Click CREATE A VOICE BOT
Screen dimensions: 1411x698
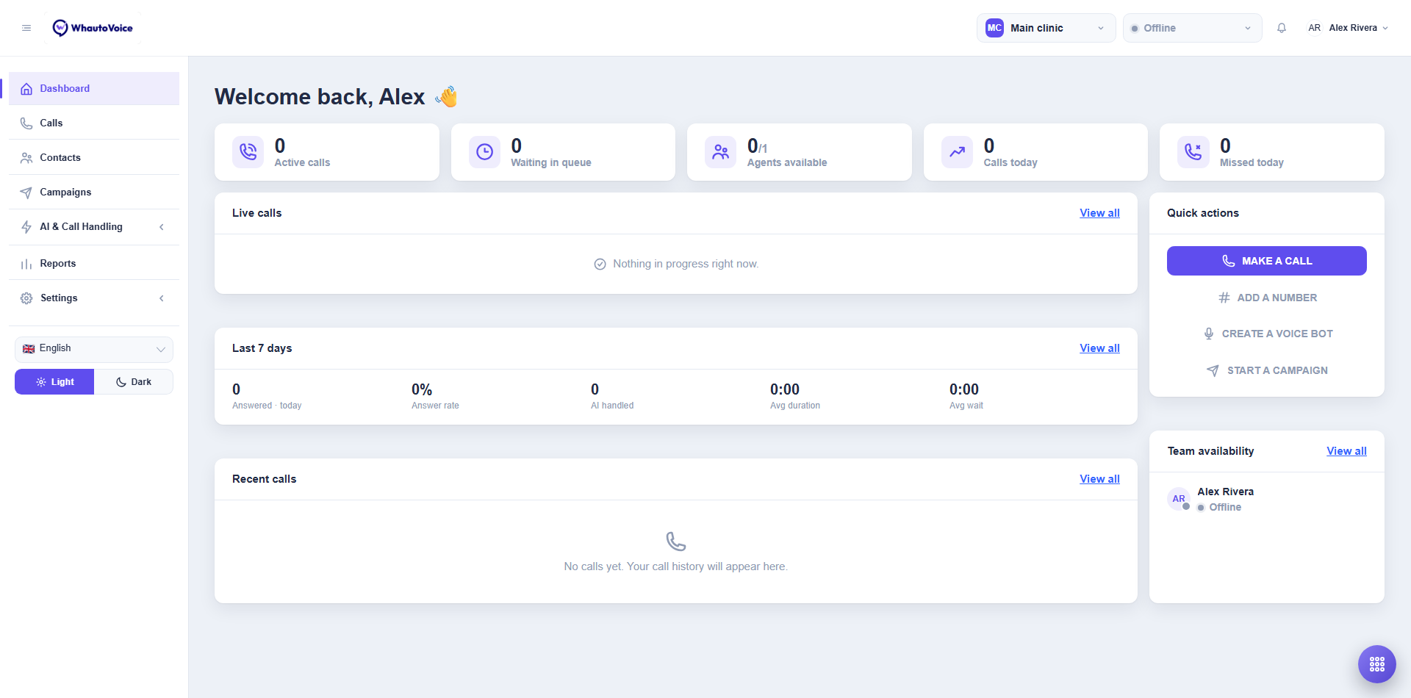(1267, 334)
